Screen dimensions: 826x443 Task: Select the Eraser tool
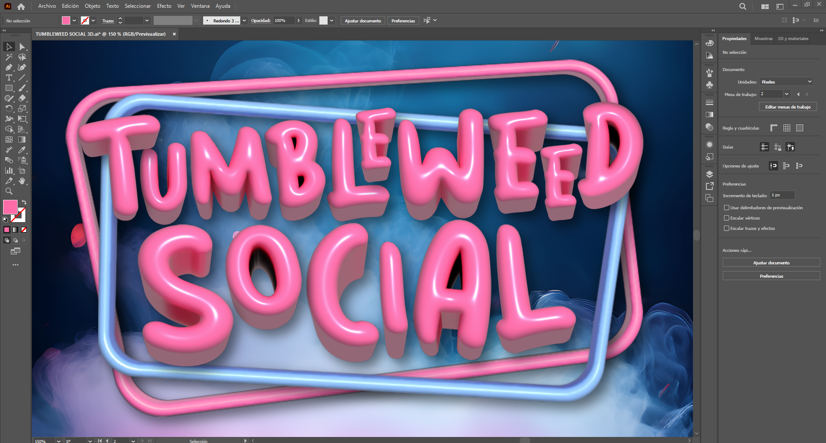(x=22, y=98)
